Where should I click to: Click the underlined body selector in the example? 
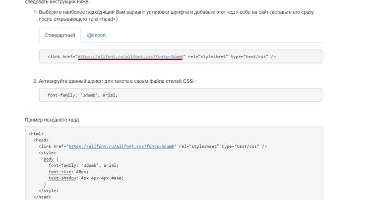[x=48, y=159]
